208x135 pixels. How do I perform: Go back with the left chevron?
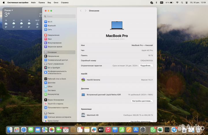tap(81, 11)
